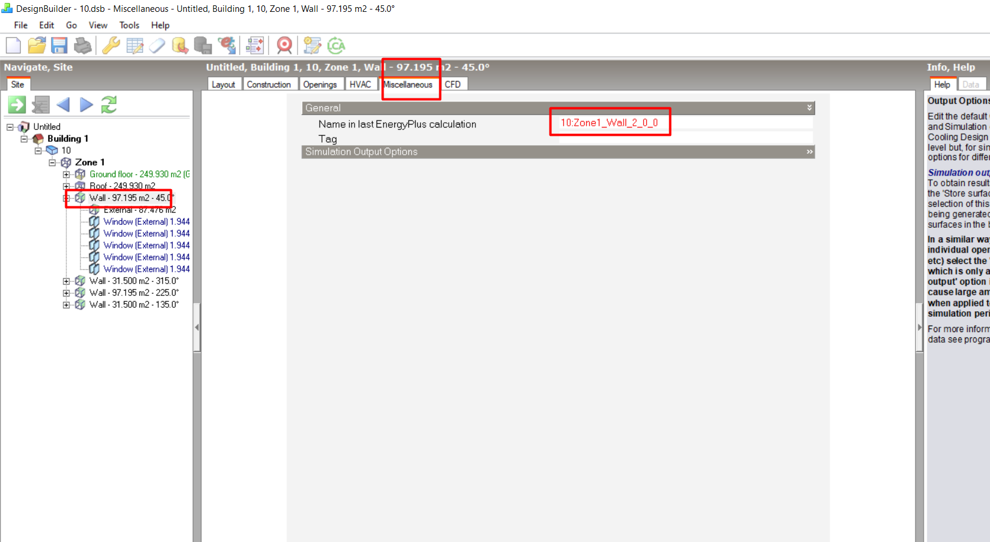
Task: Open the Layout tab
Action: click(x=223, y=84)
